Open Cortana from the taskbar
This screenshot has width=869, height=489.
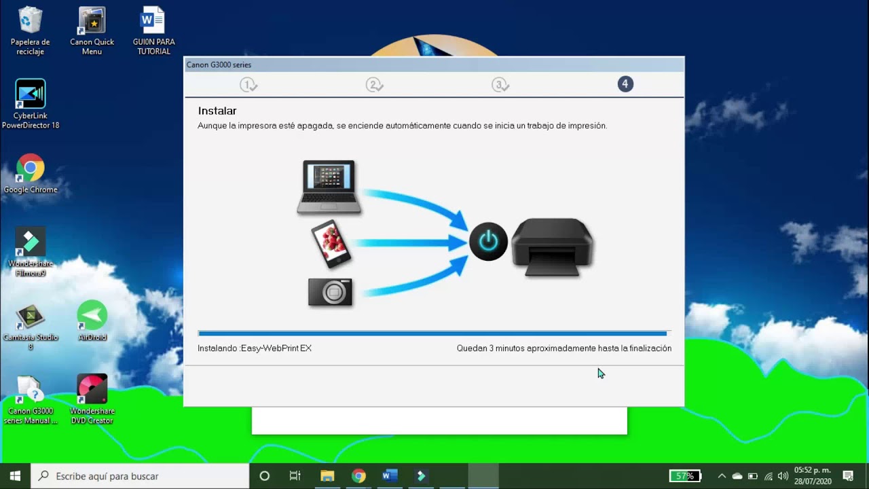pyautogui.click(x=265, y=476)
